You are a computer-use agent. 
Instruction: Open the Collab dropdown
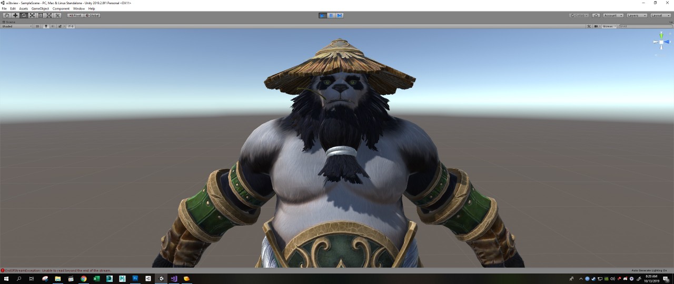(579, 15)
